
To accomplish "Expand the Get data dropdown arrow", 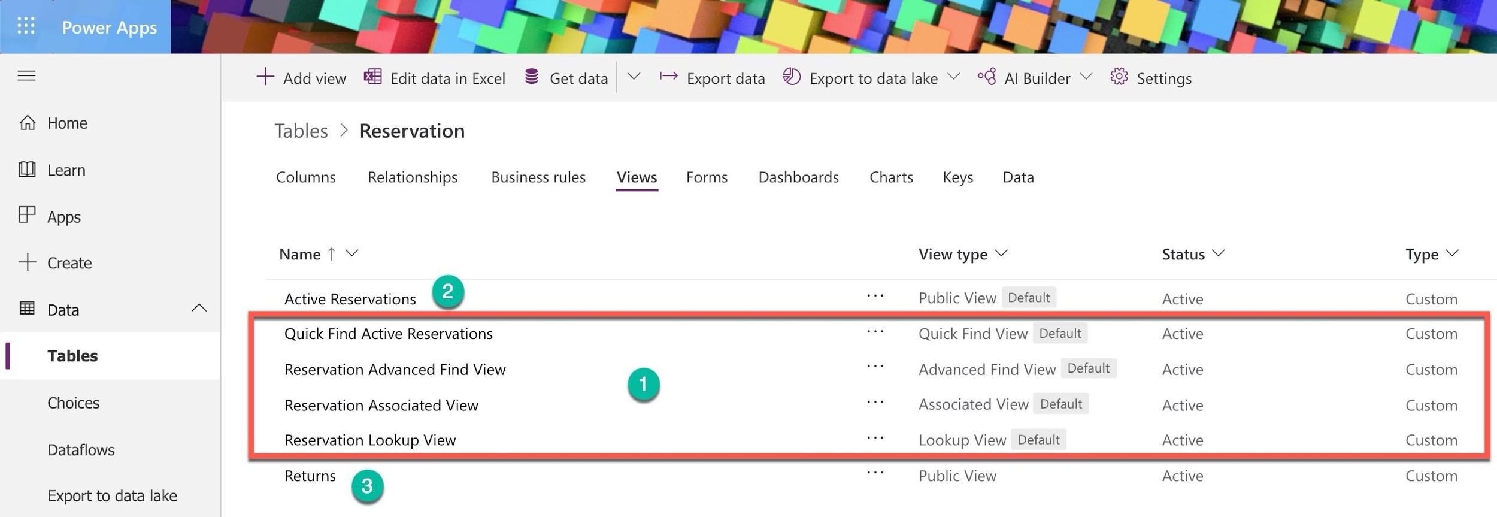I will [634, 77].
